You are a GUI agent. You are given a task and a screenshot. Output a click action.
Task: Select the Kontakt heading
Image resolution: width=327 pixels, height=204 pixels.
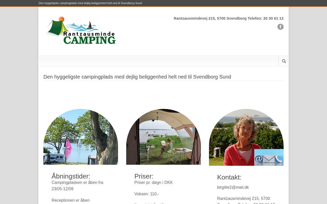[x=229, y=177]
